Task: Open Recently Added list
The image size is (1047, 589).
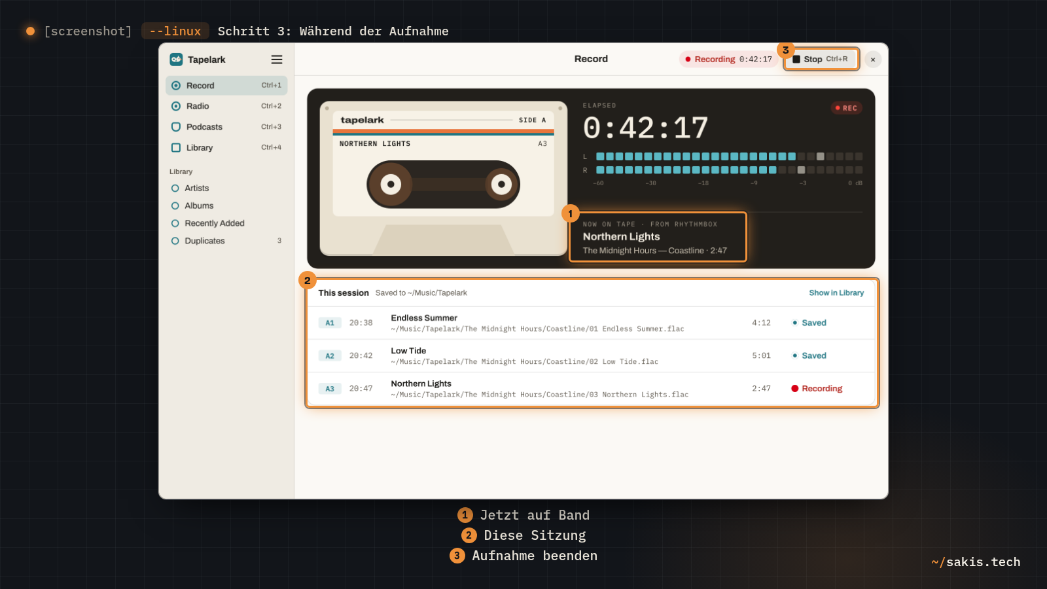Action: [226, 224]
